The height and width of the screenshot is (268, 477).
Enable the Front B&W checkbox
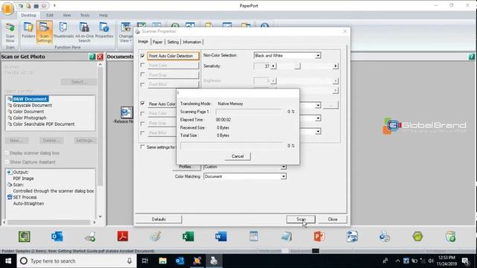click(142, 84)
